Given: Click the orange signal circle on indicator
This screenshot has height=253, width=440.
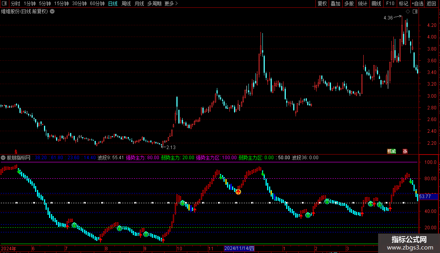Looking at the screenshot, I should tap(238, 192).
